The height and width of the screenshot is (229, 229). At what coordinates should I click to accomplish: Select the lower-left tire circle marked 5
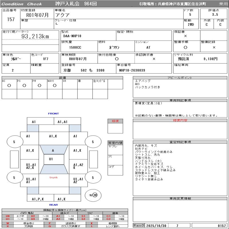pyautogui.click(x=14, y=178)
